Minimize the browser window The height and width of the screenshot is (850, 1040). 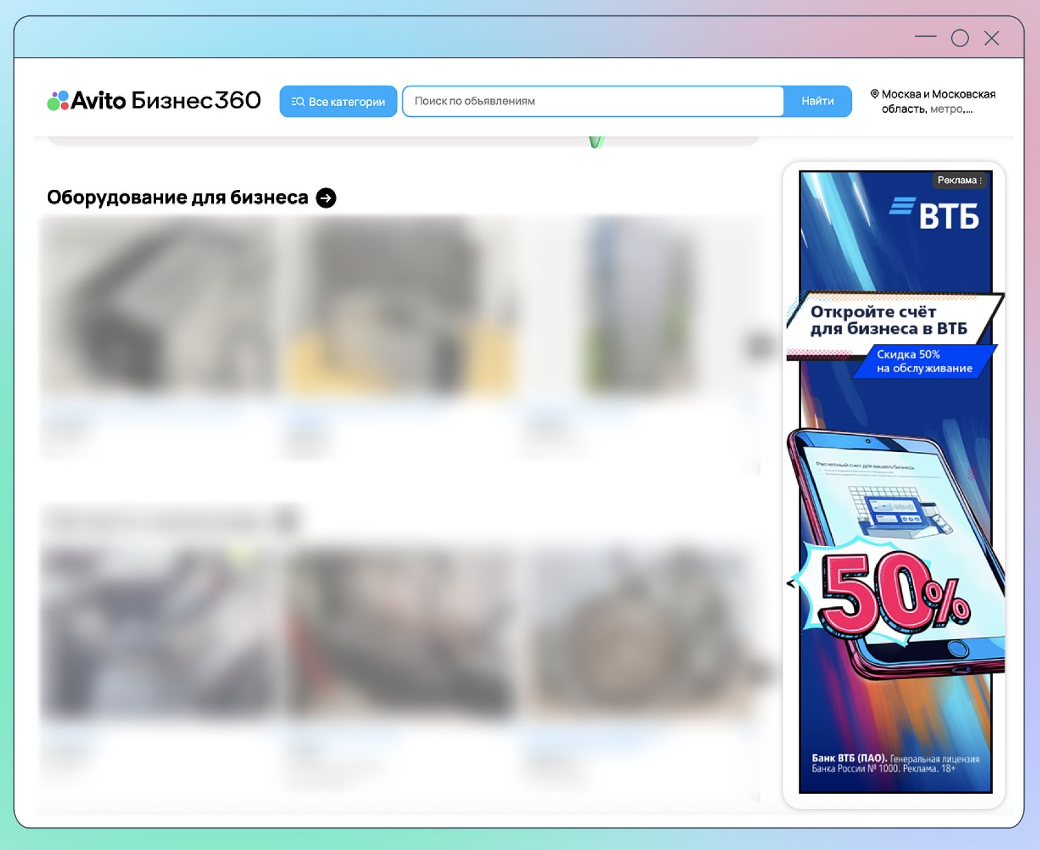[925, 37]
